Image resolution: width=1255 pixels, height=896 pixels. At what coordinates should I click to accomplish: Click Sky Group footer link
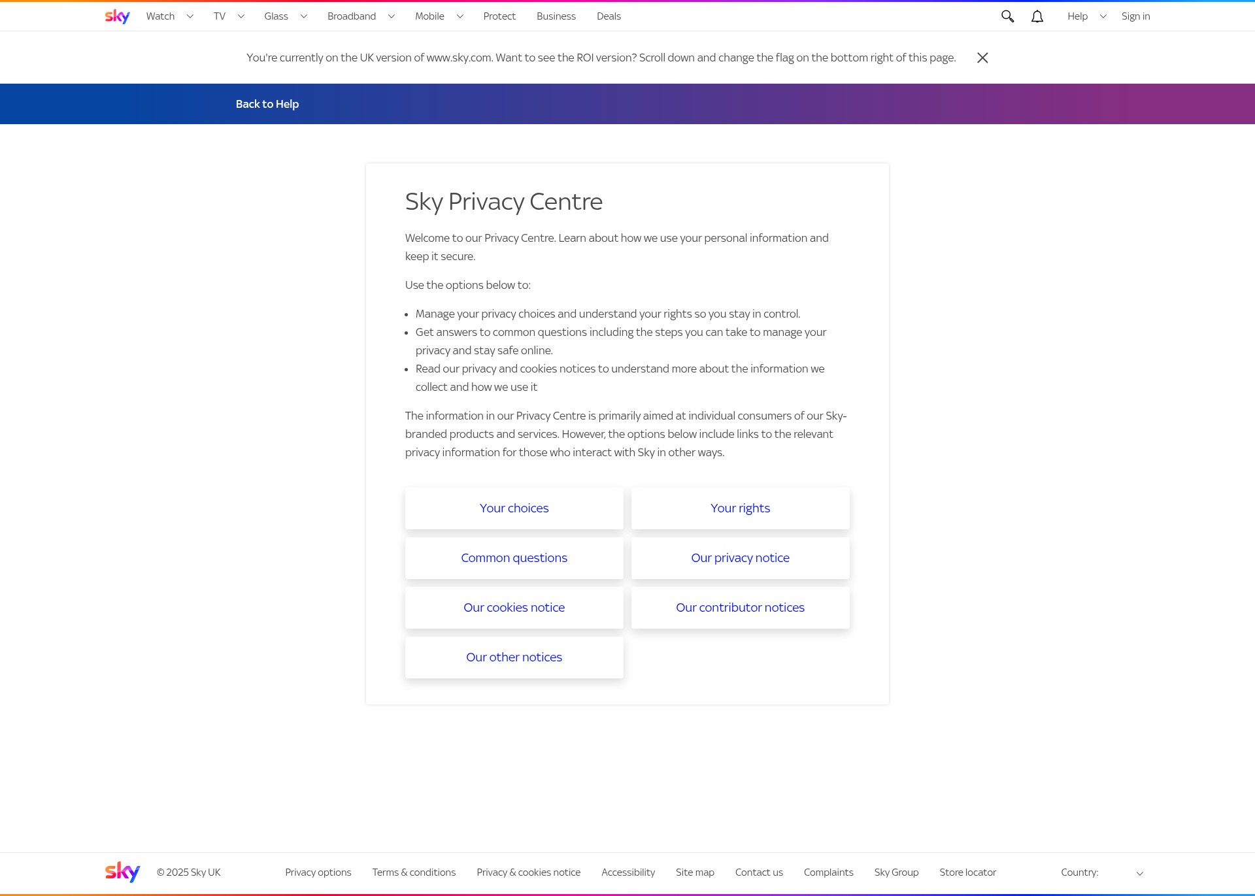click(896, 872)
